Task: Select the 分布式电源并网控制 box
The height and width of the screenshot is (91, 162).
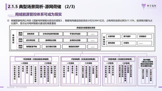Action: [51, 34]
